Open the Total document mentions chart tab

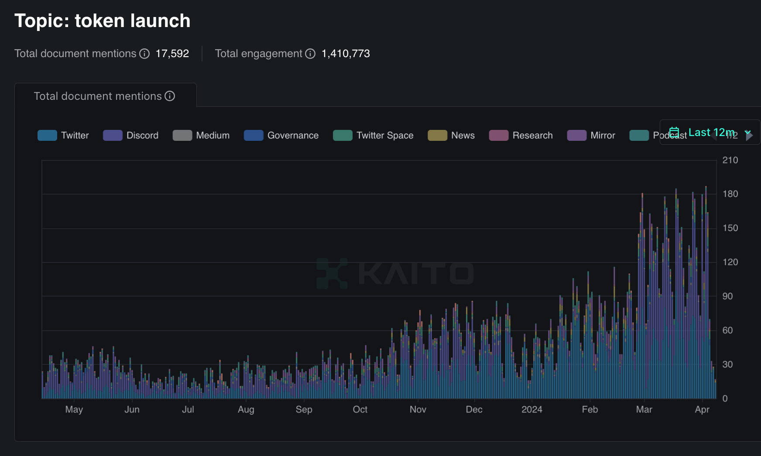(105, 96)
